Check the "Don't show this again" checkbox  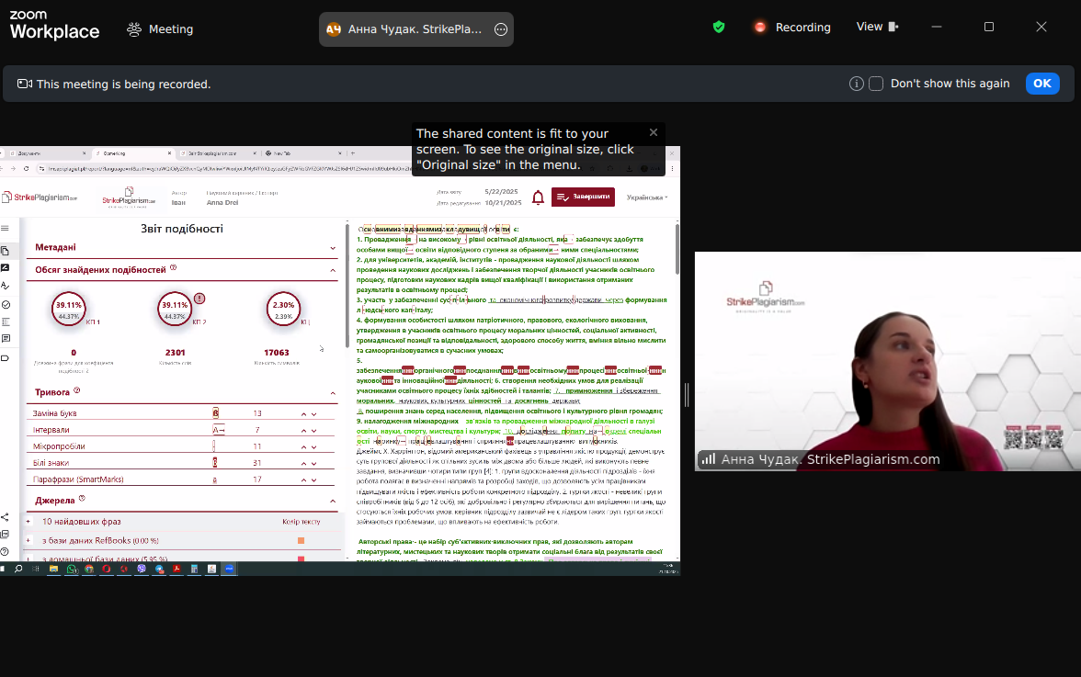coord(876,84)
